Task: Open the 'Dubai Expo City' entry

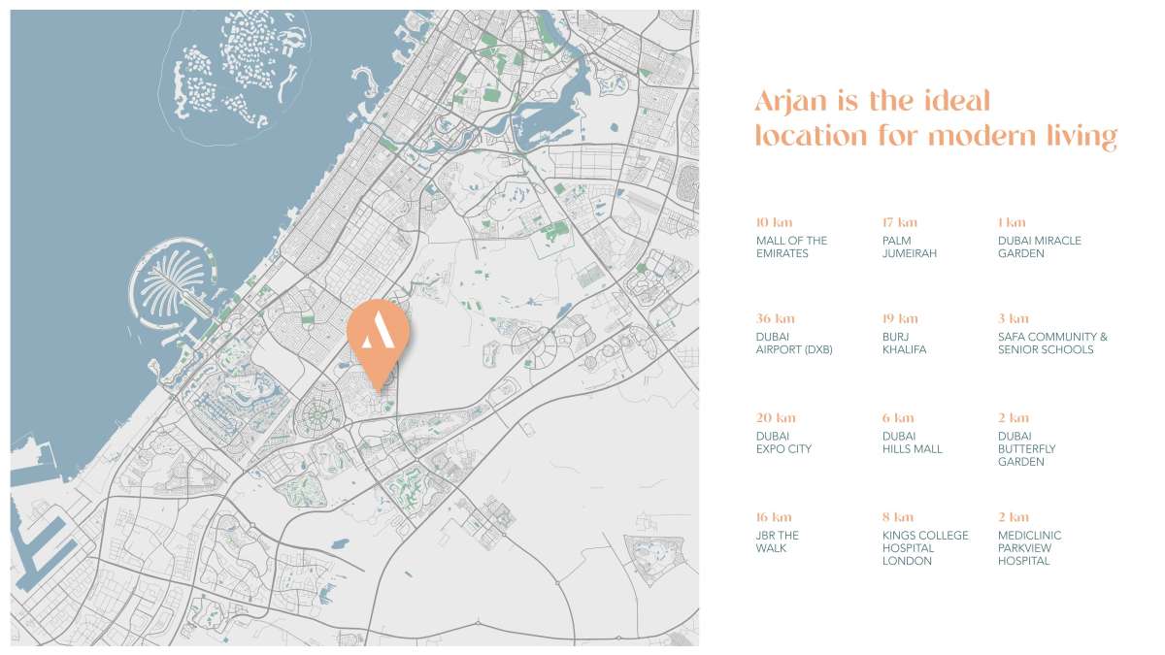Action: [783, 442]
